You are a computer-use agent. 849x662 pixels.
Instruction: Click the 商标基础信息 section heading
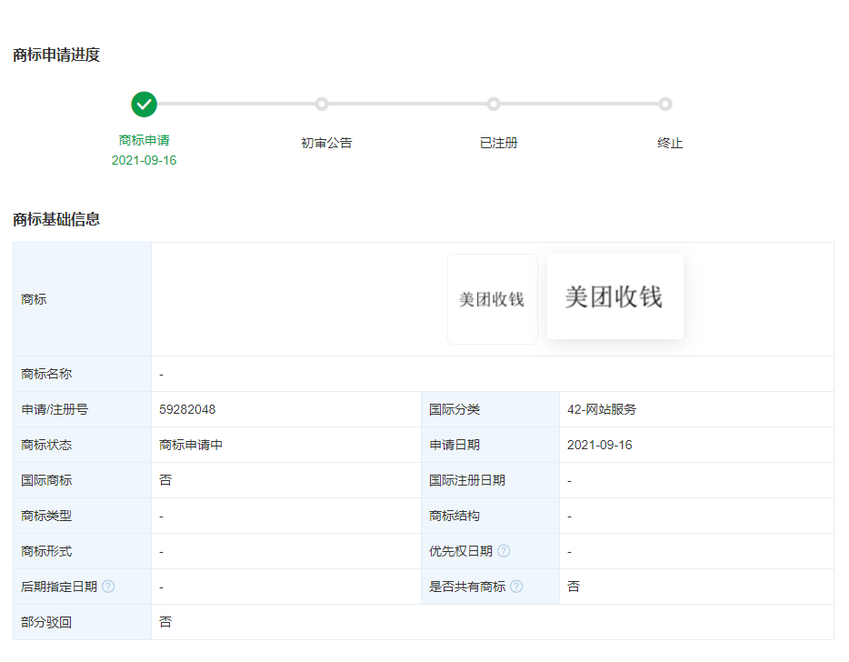pos(56,219)
